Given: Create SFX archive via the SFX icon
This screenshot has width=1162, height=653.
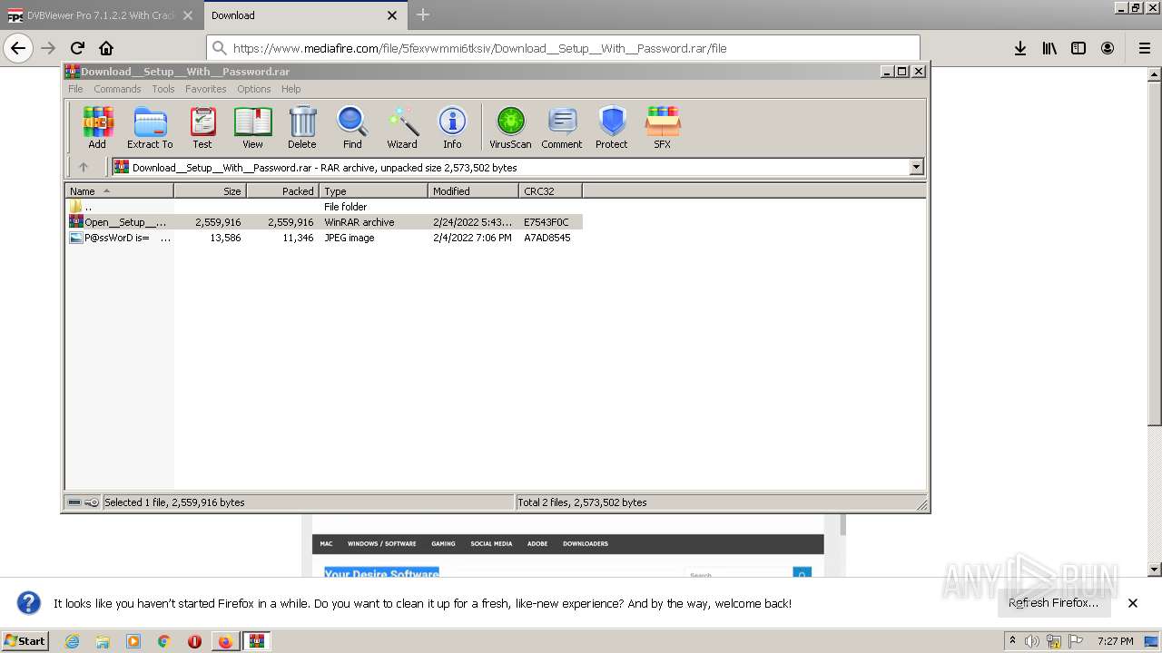Looking at the screenshot, I should point(663,127).
